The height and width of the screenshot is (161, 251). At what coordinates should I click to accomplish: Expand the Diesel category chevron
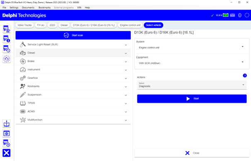(126, 53)
